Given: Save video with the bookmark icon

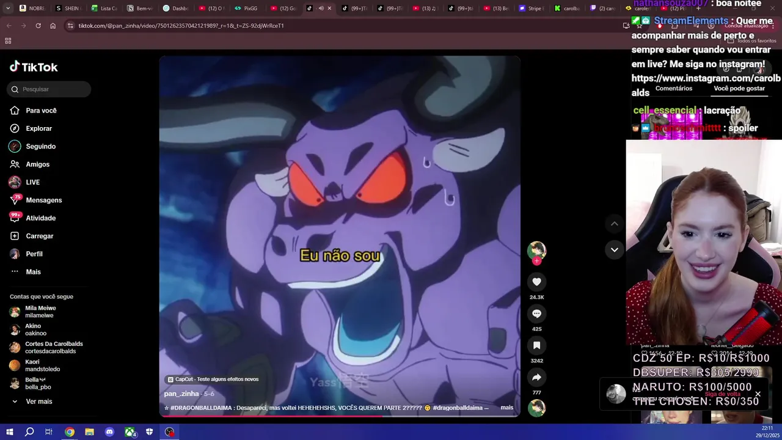Looking at the screenshot, I should click(536, 345).
